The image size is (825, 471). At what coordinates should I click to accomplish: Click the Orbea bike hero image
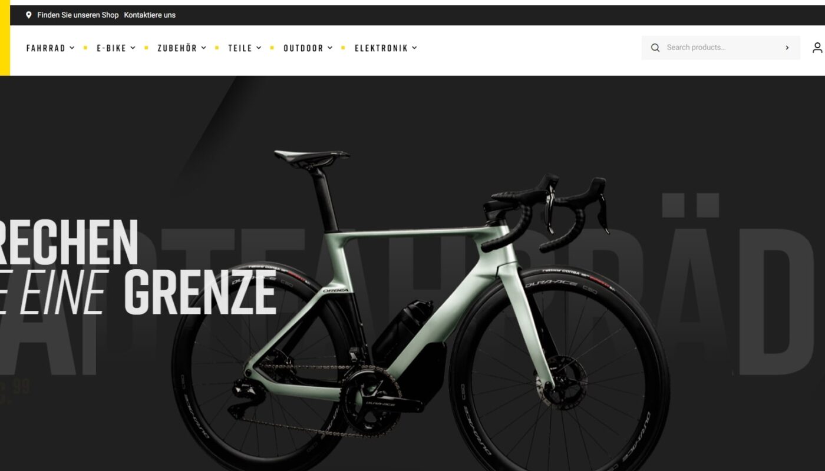tap(421, 306)
